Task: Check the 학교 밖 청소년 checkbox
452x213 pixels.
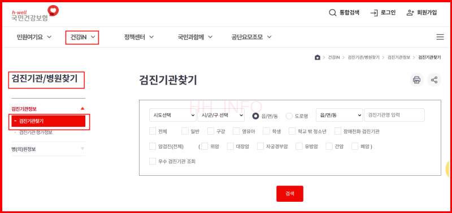Action: tap(292, 131)
